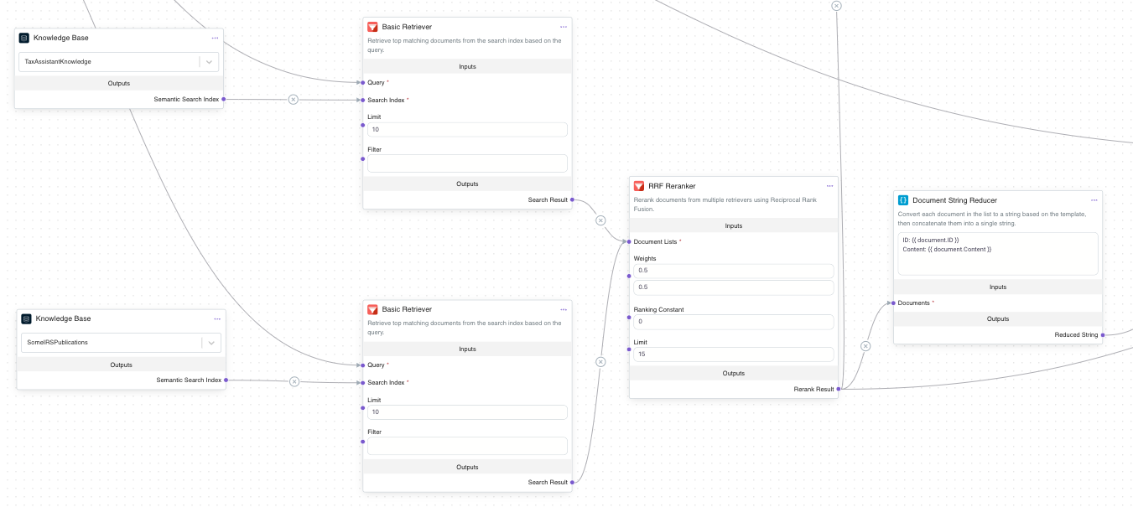Click the Knowledge Base icon above SomeIRSPublications
This screenshot has height=507, width=1133.
tap(26, 318)
